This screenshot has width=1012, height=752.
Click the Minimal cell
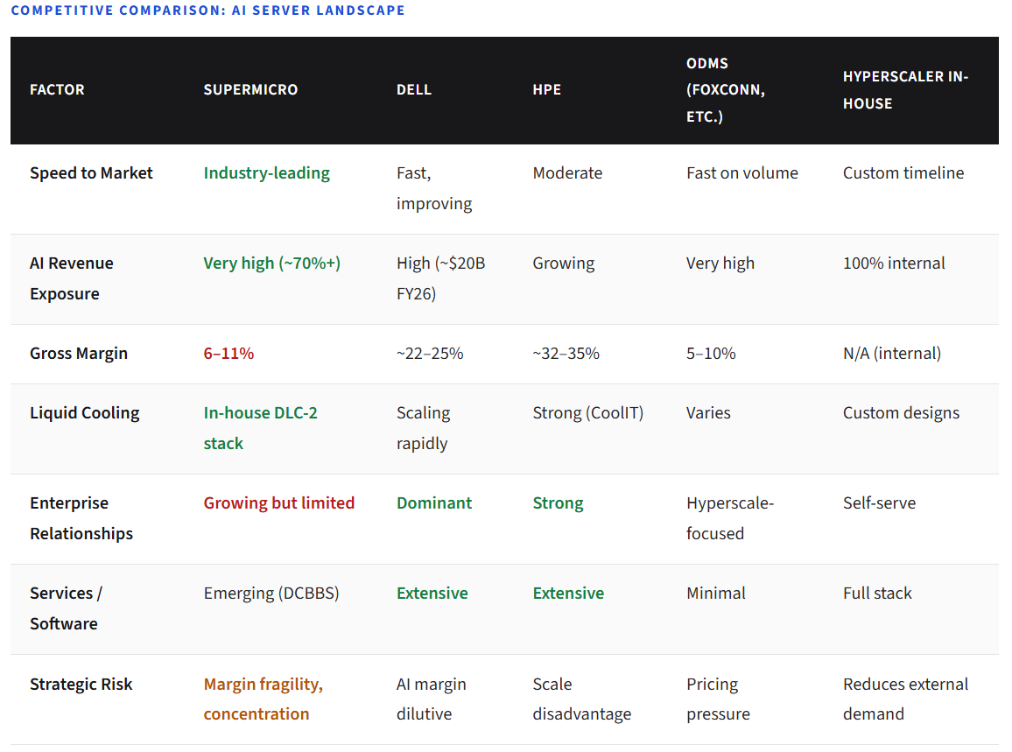click(x=716, y=594)
